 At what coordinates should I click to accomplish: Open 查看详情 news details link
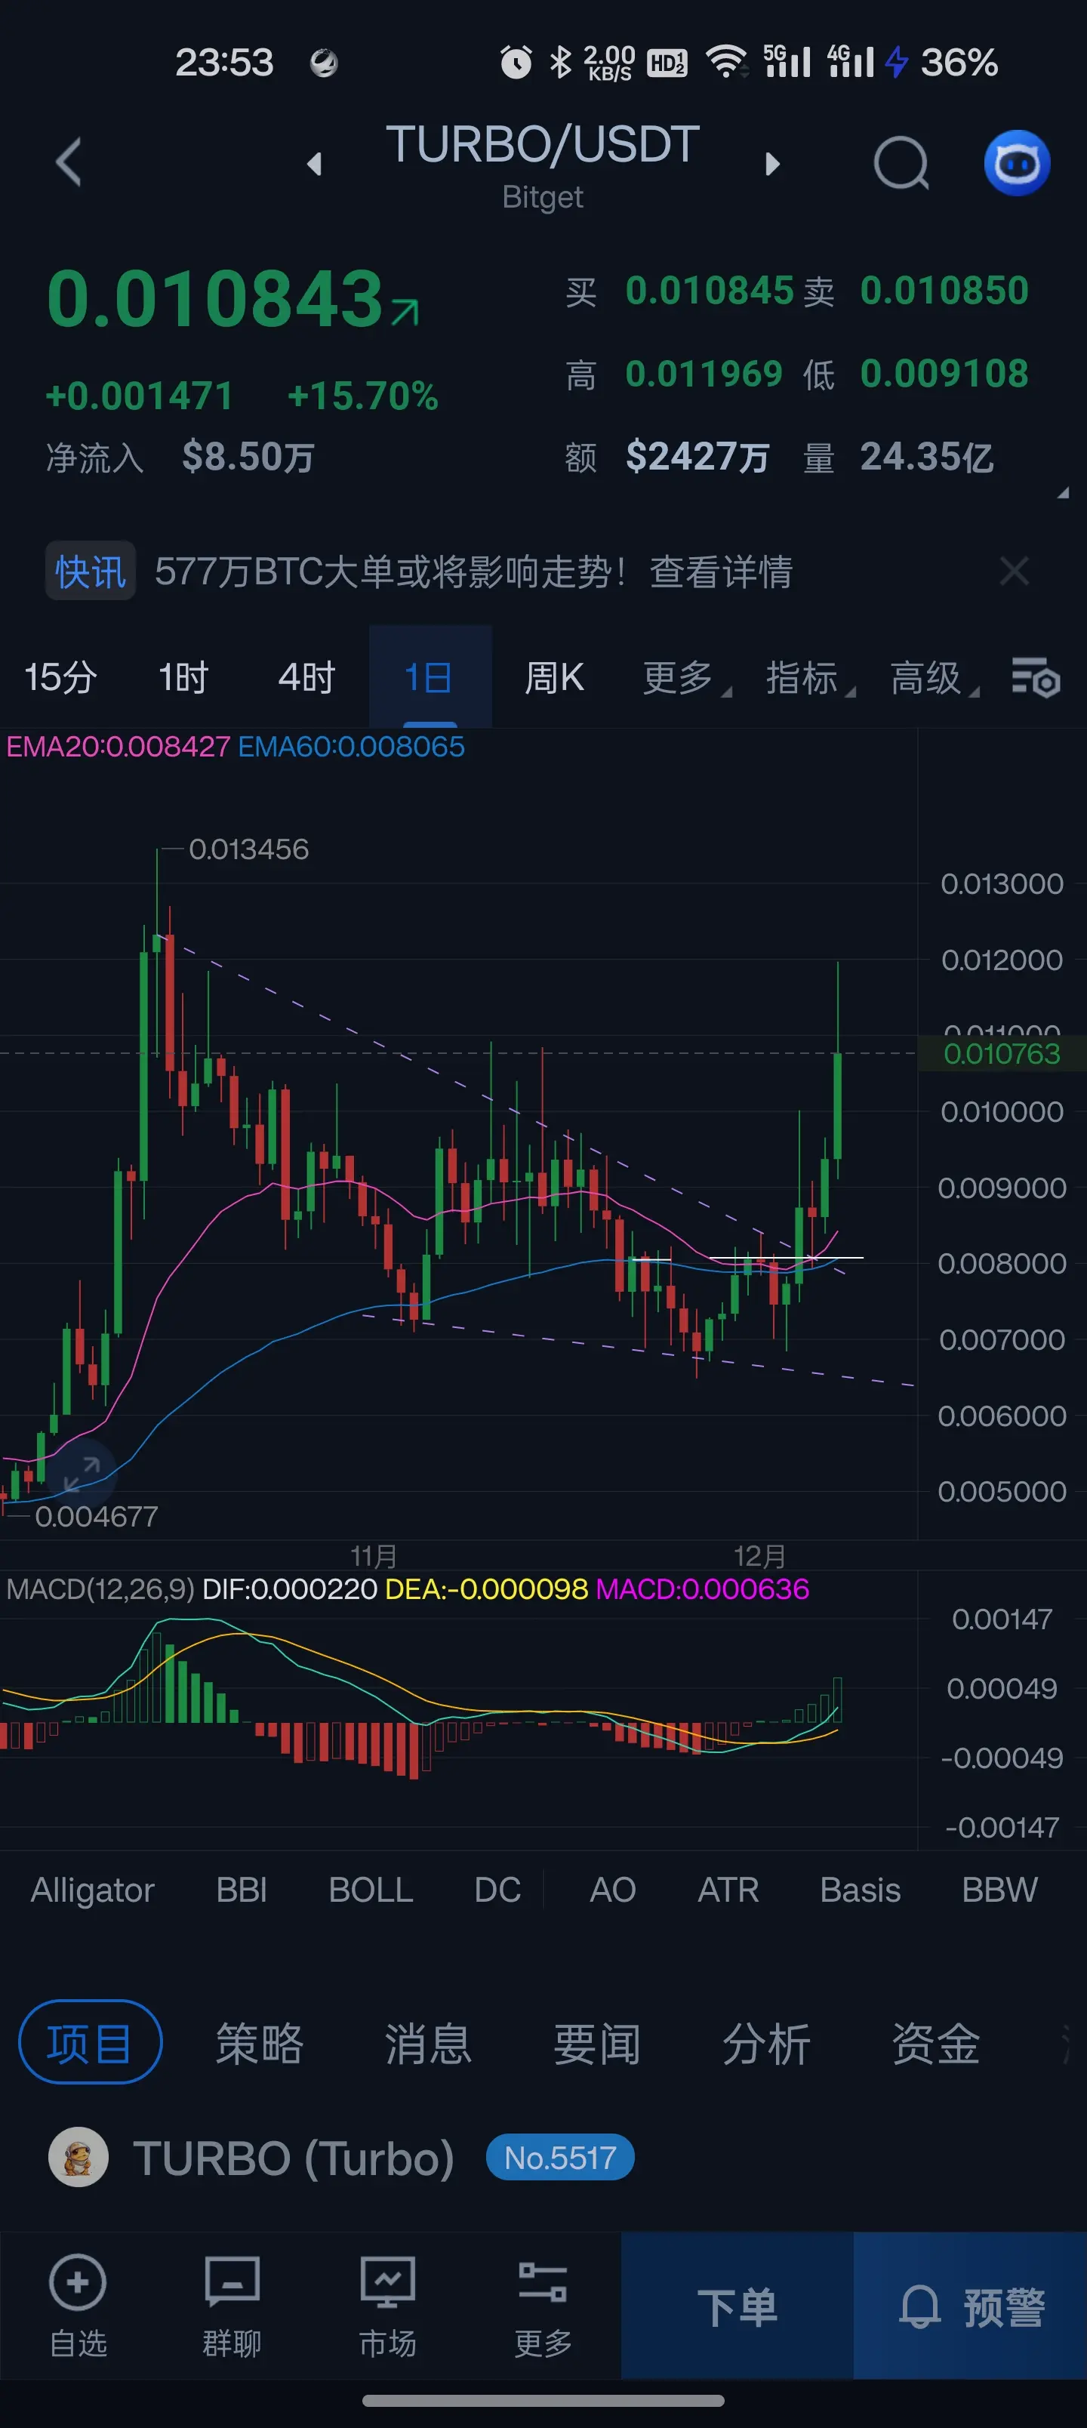click(x=721, y=572)
